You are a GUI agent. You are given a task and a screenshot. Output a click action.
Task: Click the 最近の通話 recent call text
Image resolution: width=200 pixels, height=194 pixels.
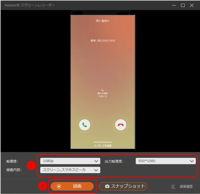[103, 93]
